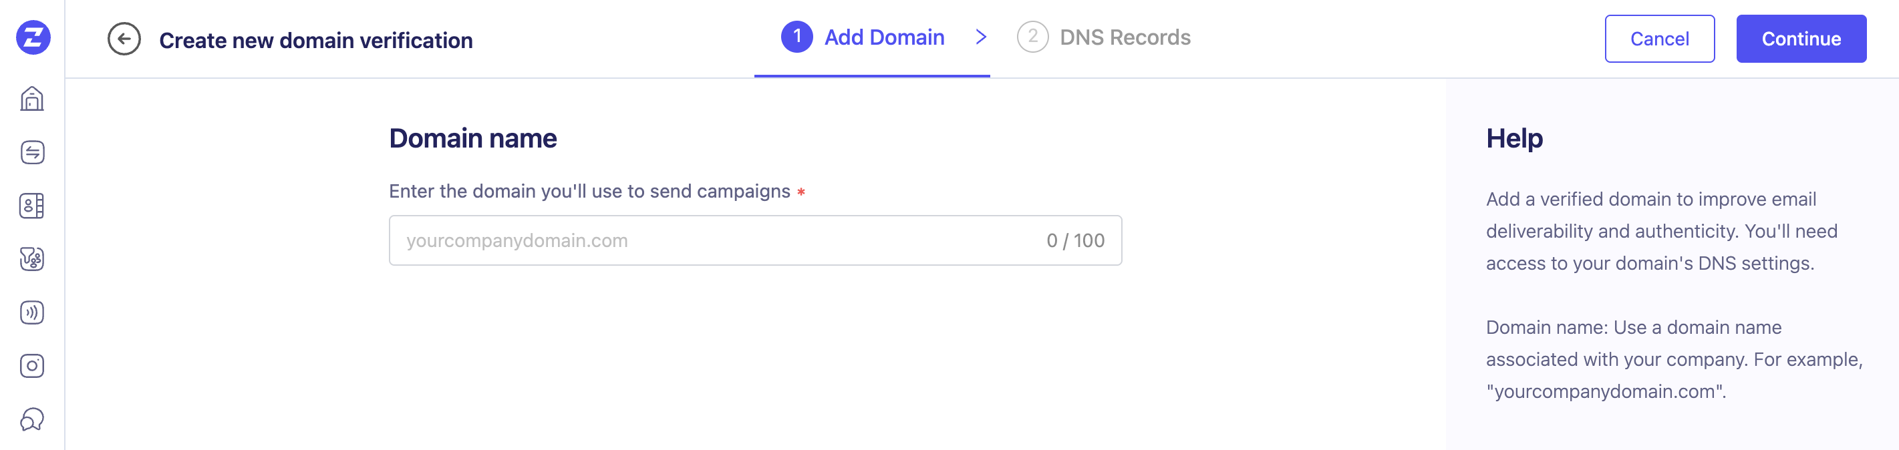Open the contacts book sidebar icon
This screenshot has height=450, width=1899.
[x=33, y=206]
